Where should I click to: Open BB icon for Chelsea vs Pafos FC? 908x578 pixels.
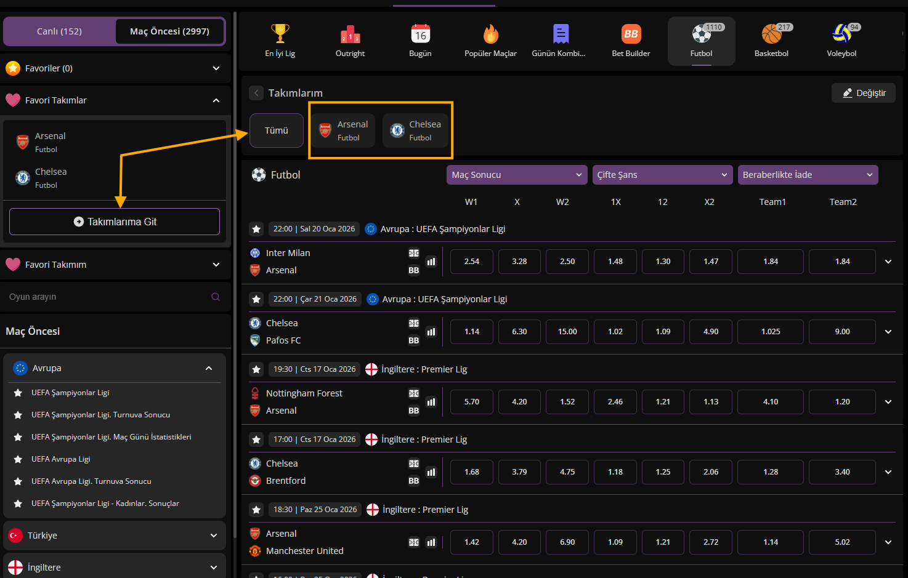[x=414, y=340]
